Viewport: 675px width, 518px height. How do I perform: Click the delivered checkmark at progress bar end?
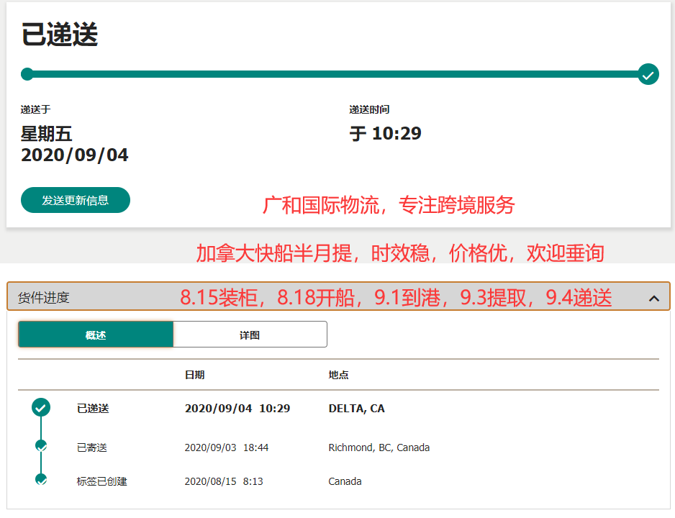[648, 74]
